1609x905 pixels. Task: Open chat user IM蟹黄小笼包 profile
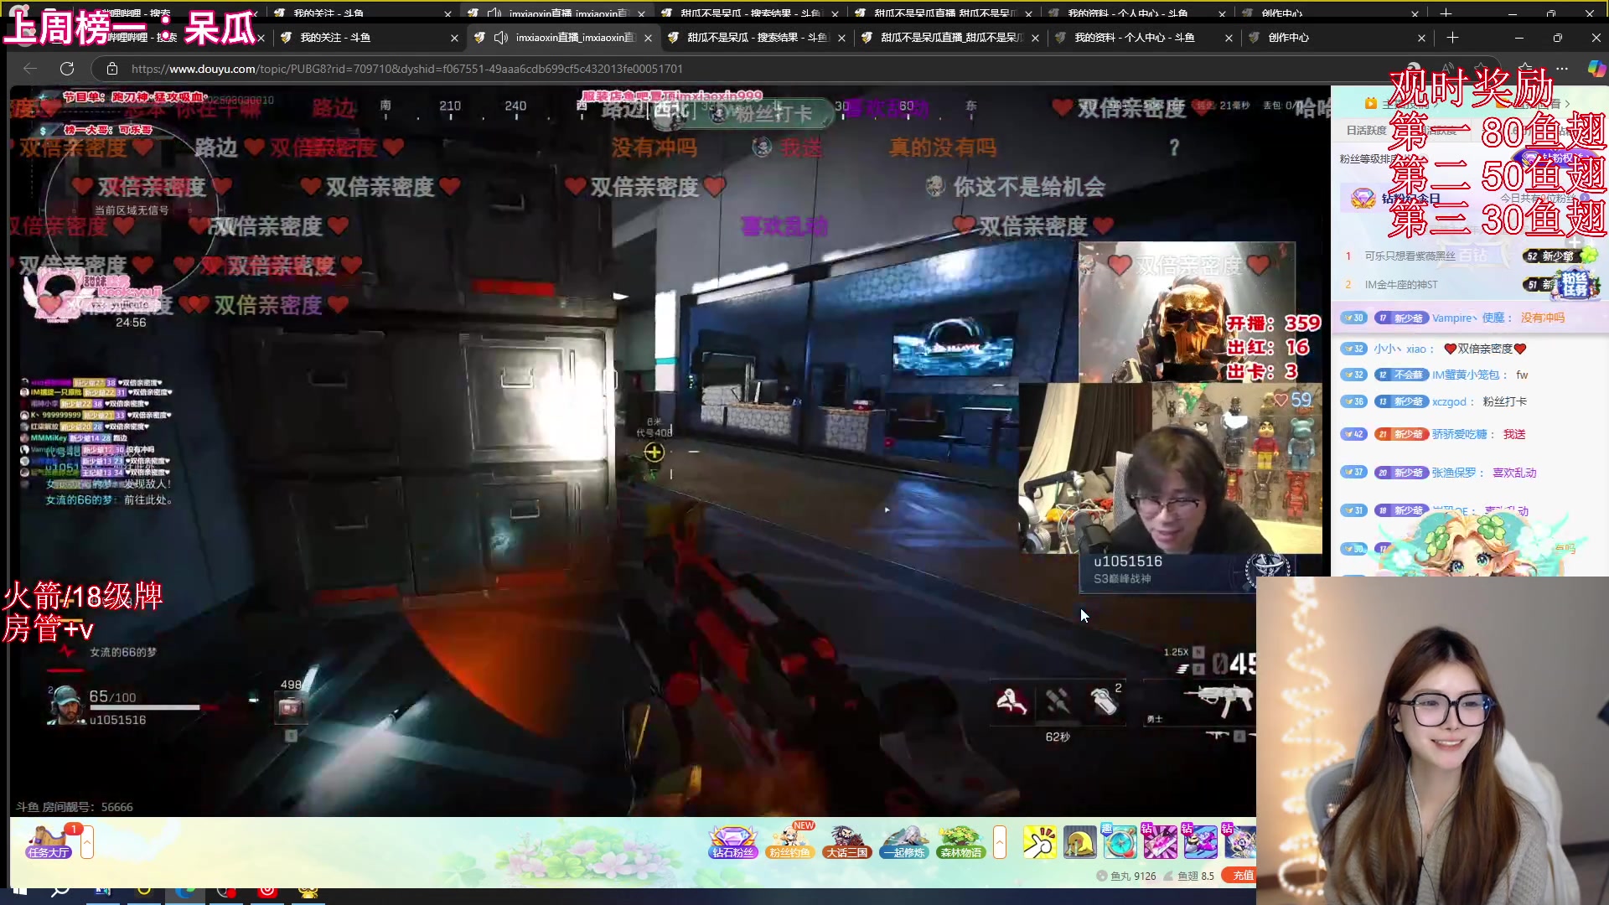tap(1465, 375)
